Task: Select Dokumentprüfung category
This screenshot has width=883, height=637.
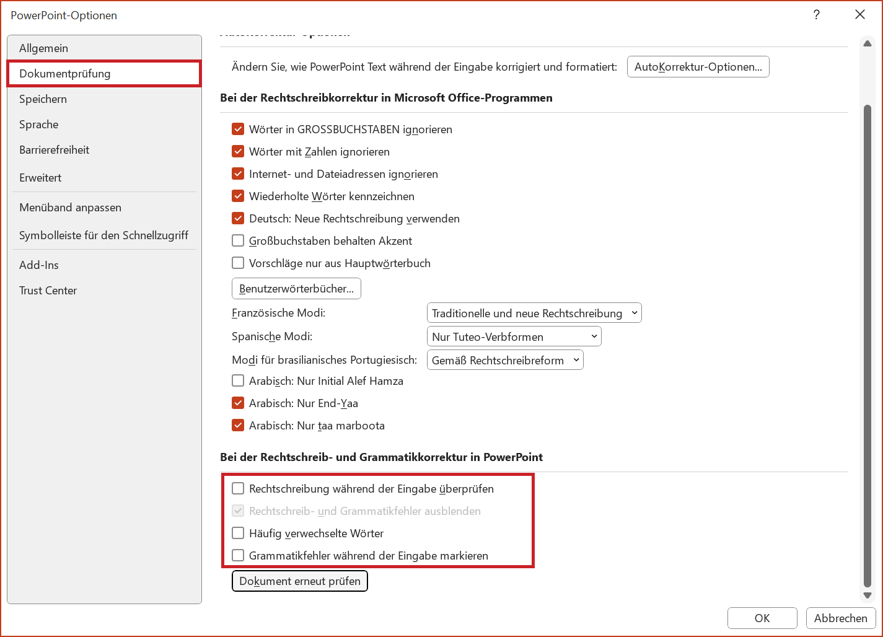Action: [104, 74]
